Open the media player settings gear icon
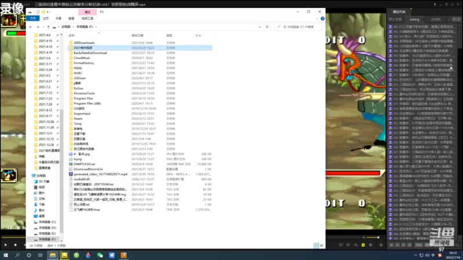 [370, 245]
